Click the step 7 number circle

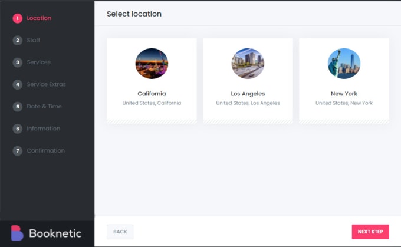coord(17,151)
